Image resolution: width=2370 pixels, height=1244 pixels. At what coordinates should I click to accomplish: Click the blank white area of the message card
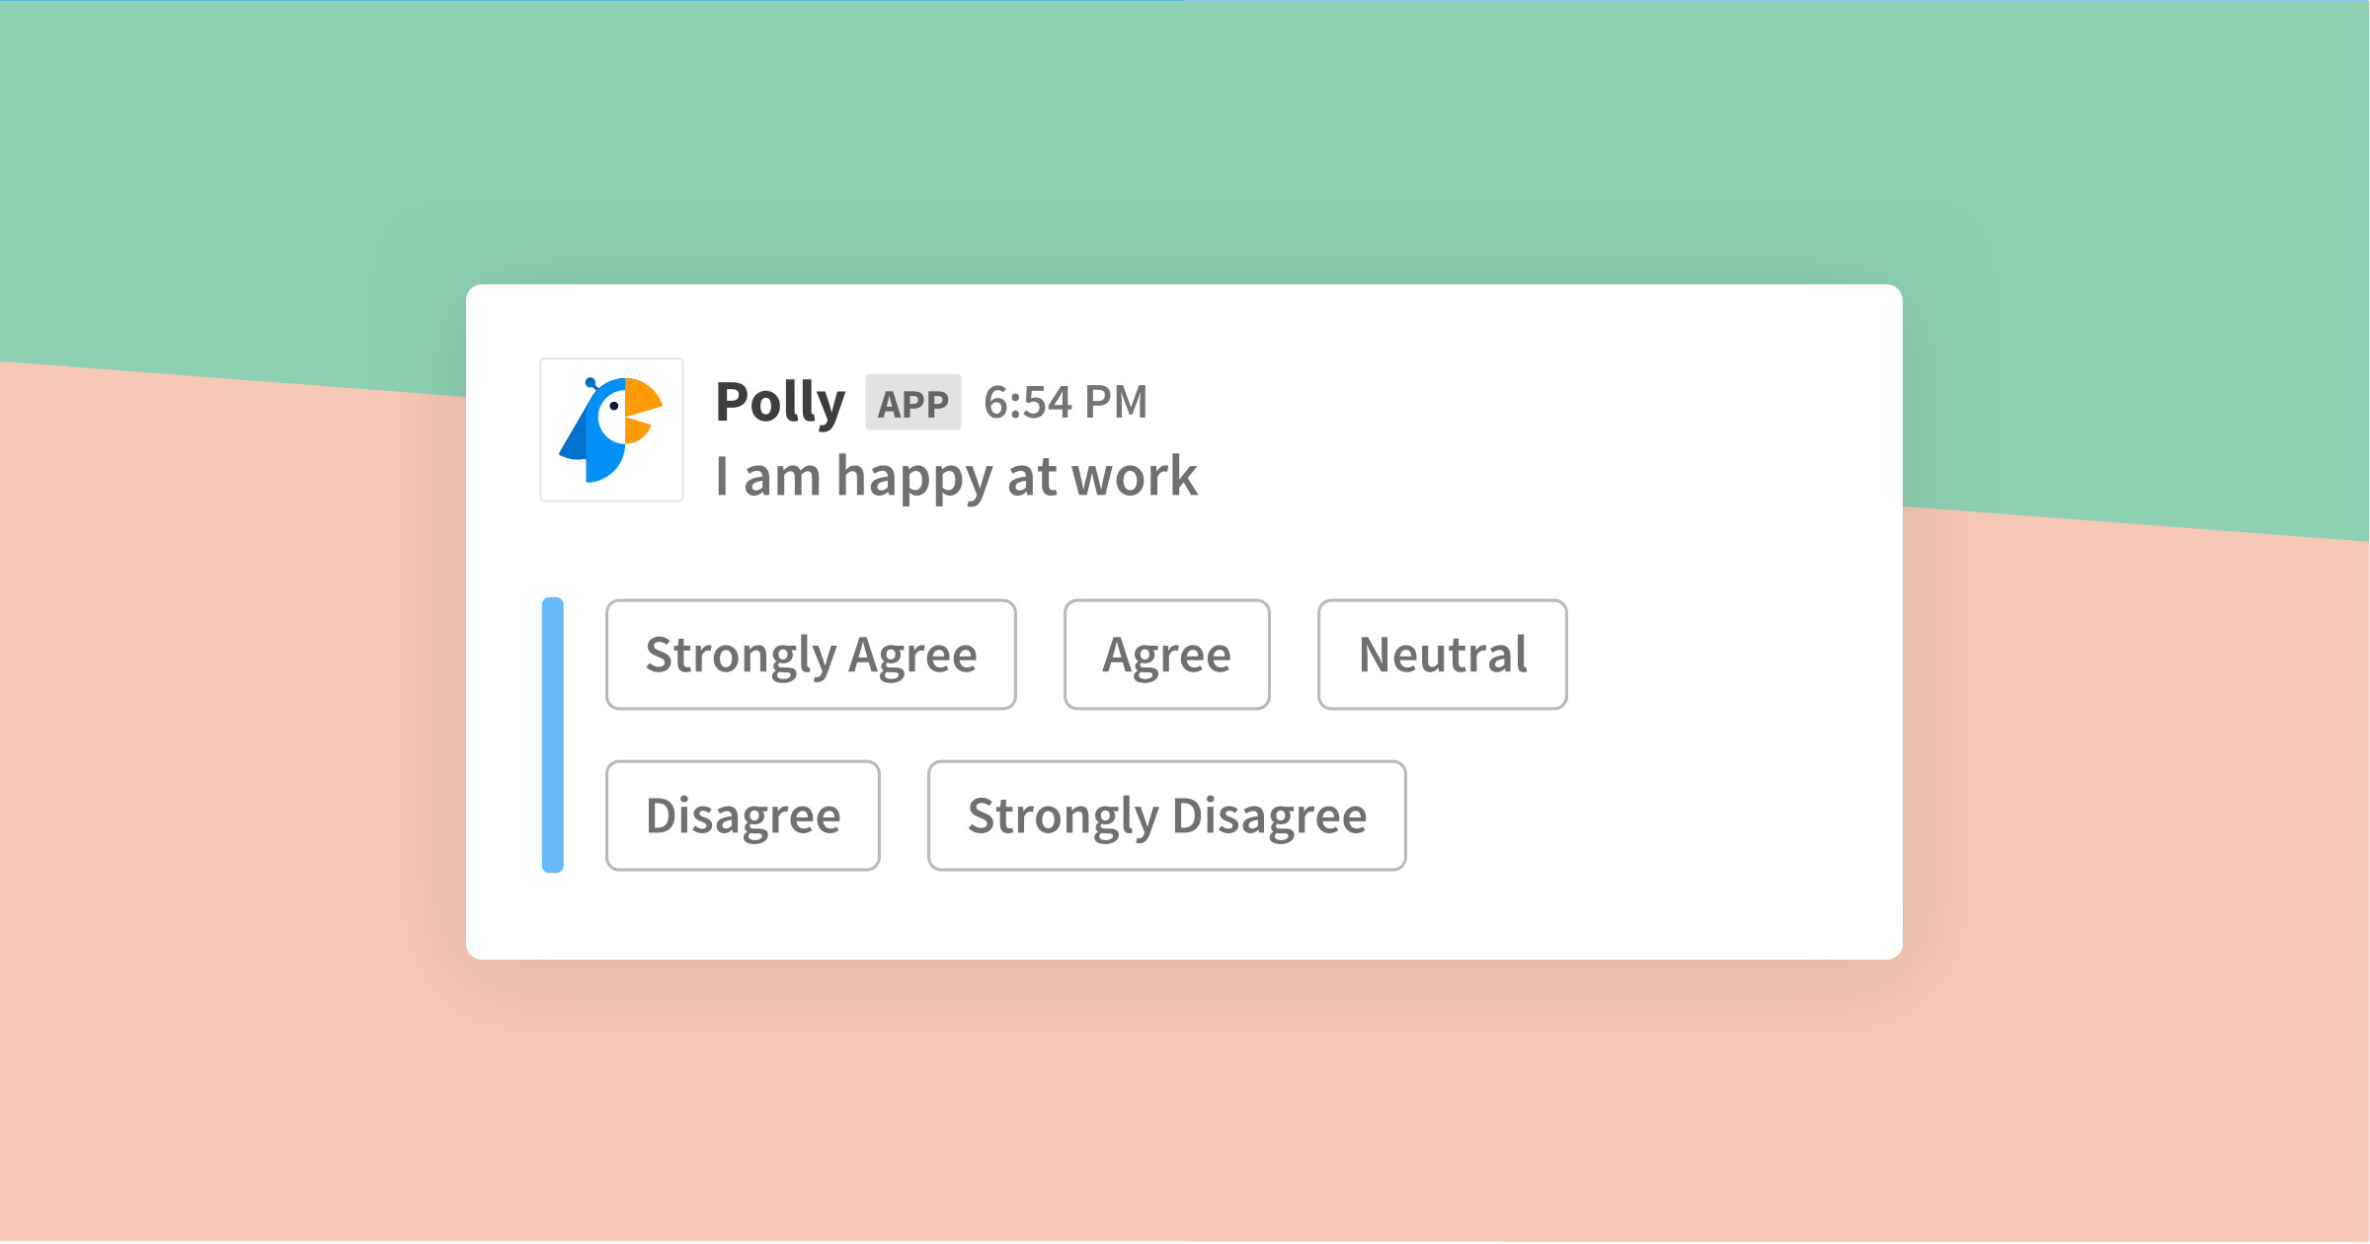1679,790
